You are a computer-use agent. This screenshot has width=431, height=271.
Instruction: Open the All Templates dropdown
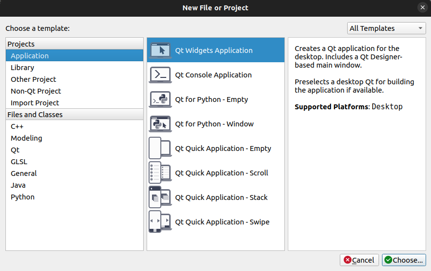pos(386,28)
